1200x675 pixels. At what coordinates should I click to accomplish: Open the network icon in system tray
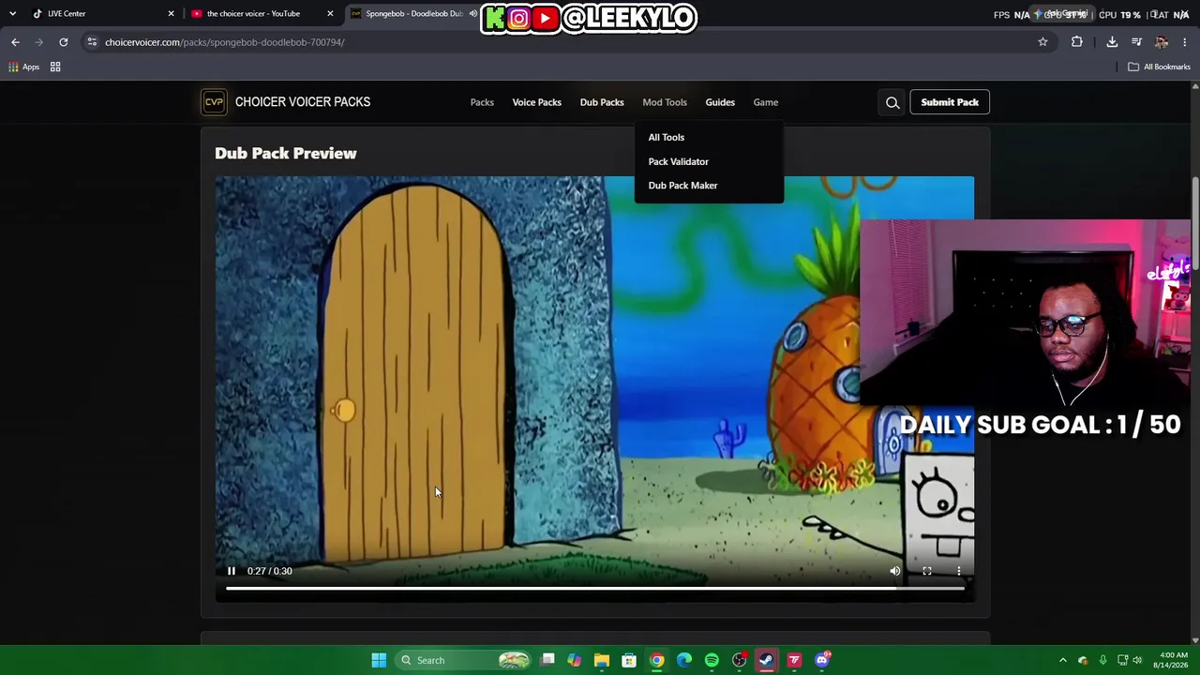[x=1123, y=661]
